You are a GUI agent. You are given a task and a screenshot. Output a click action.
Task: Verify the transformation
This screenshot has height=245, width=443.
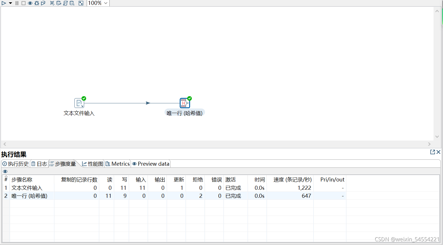[52, 3]
